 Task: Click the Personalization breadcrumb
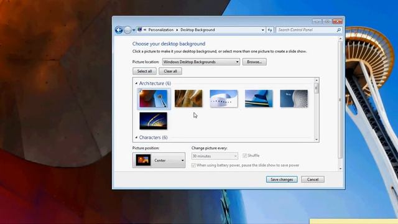coord(161,30)
